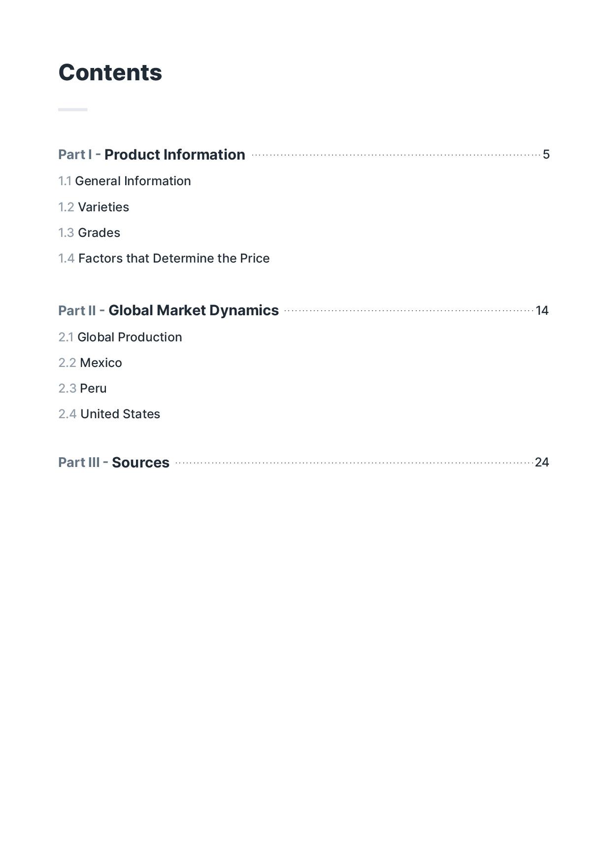The image size is (611, 864).
Task: Open Part I - Product Information section
Action: click(x=152, y=155)
